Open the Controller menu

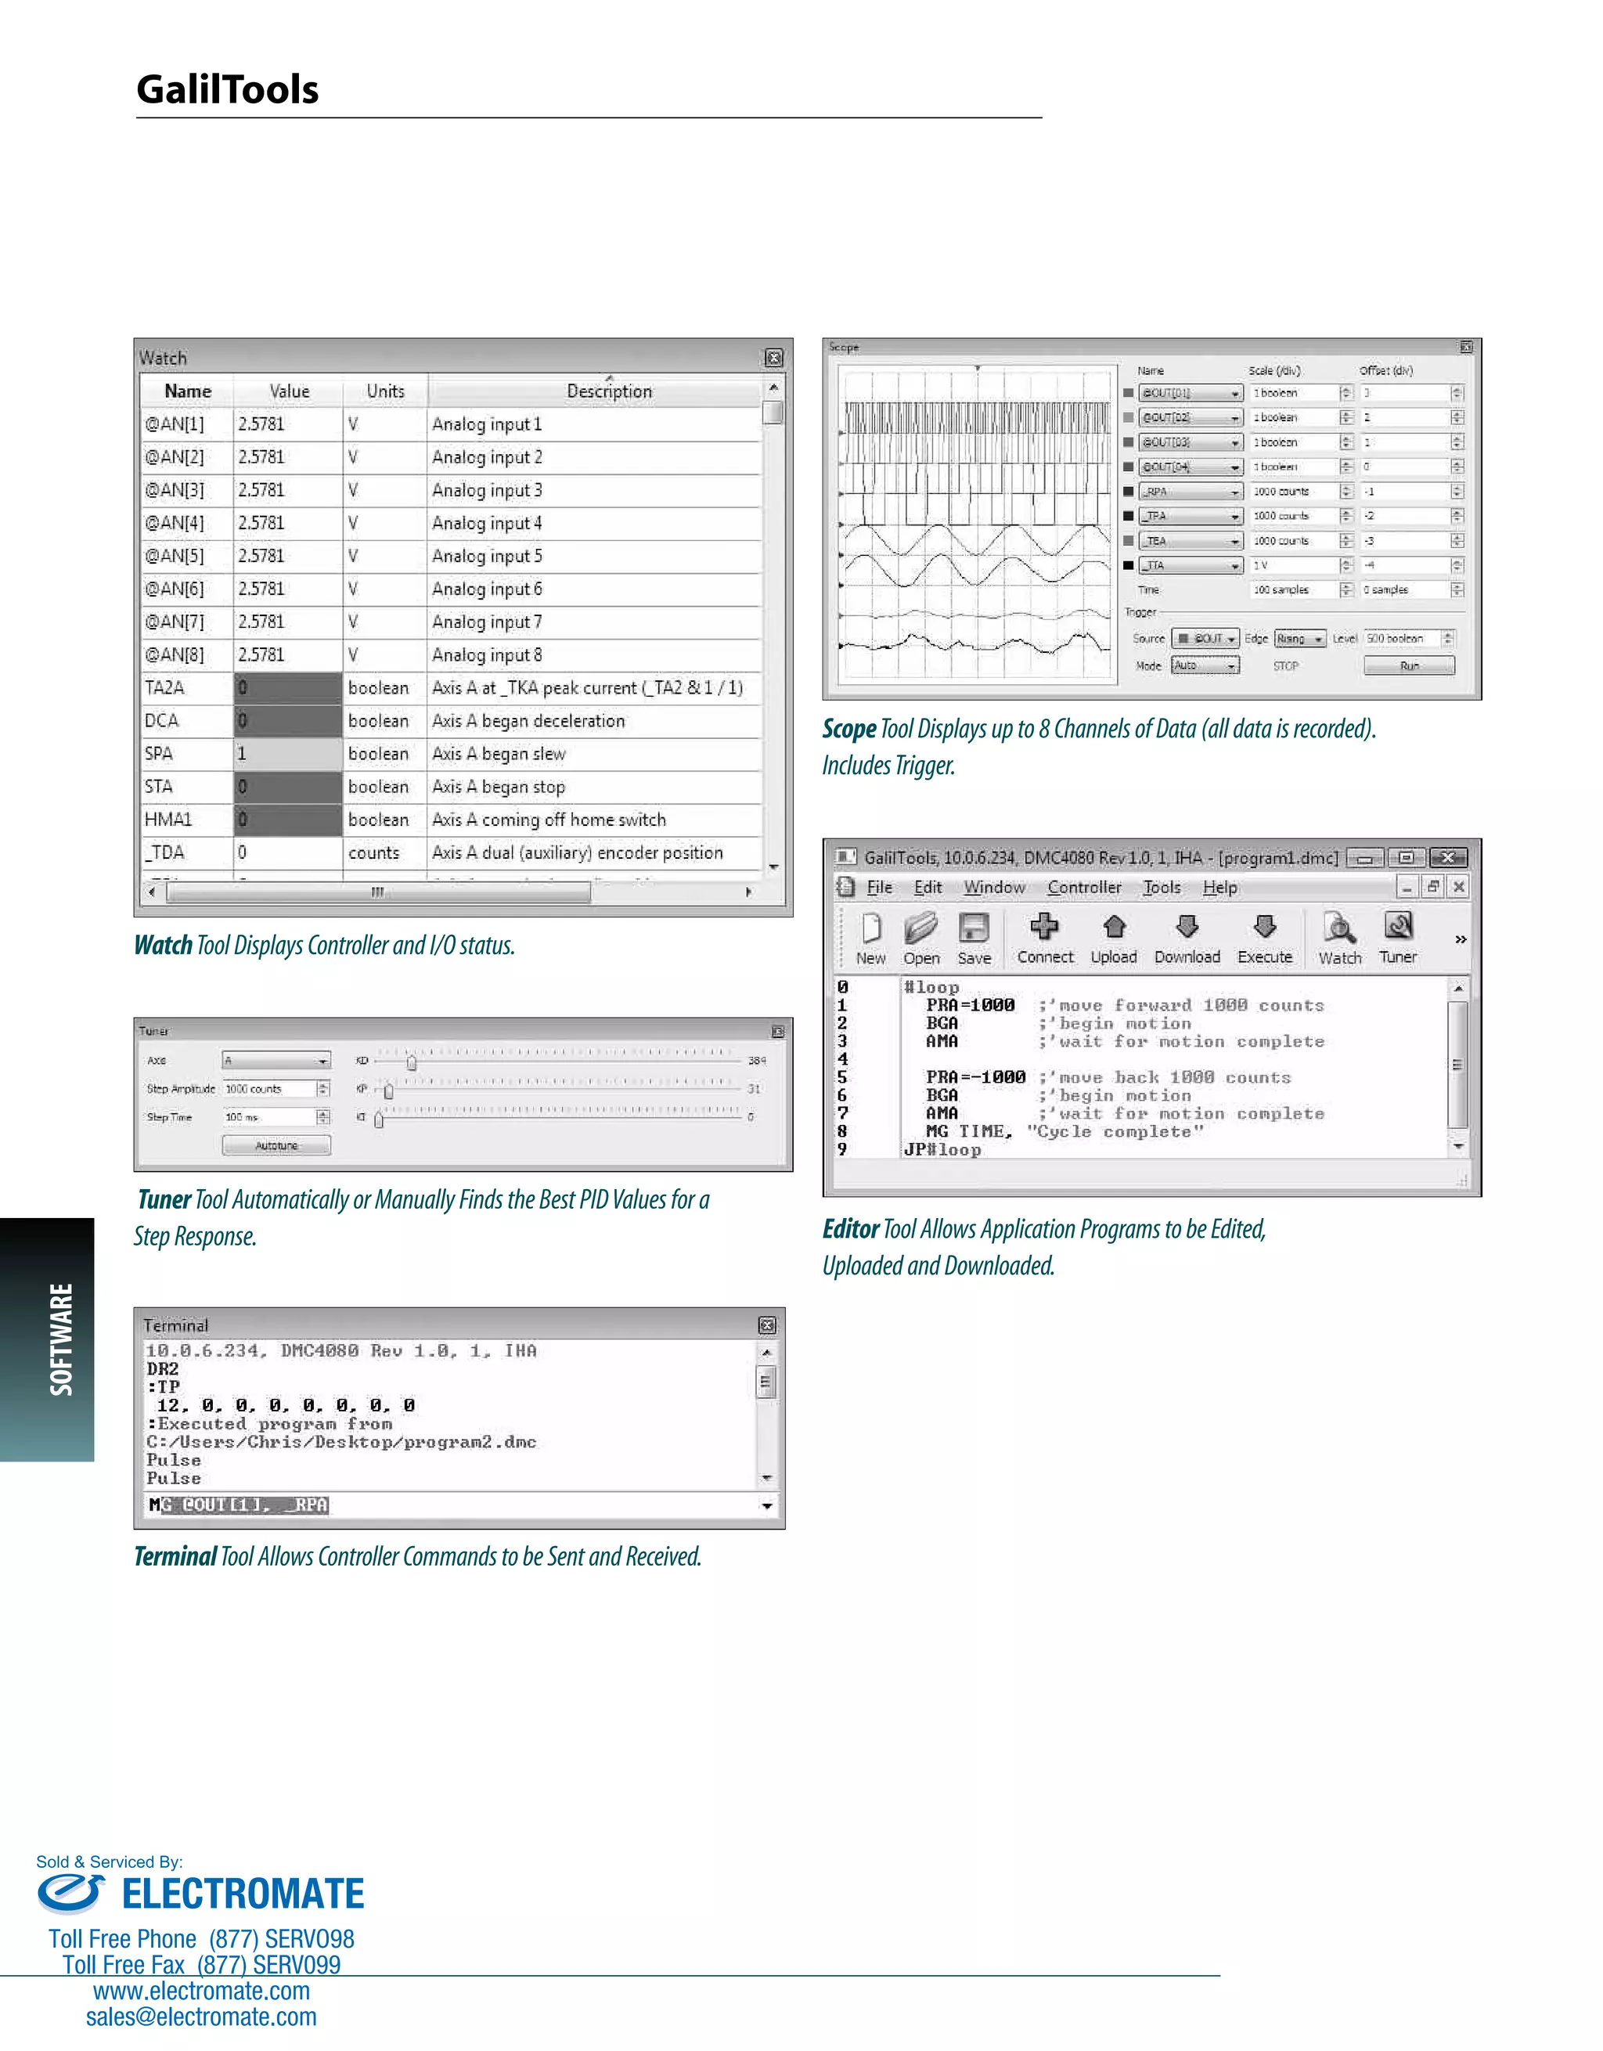click(1084, 886)
